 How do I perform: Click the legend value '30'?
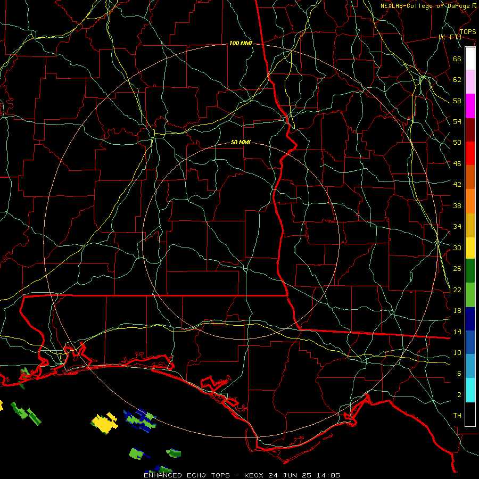coord(457,247)
